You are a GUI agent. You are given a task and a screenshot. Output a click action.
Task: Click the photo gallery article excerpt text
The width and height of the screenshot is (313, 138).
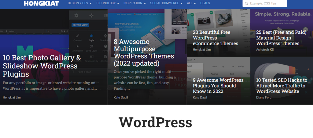click(50, 85)
